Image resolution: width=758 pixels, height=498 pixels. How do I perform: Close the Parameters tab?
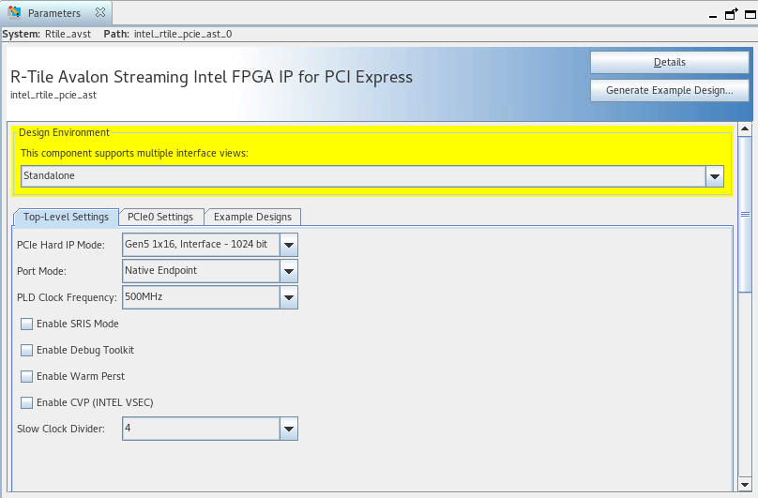click(100, 14)
